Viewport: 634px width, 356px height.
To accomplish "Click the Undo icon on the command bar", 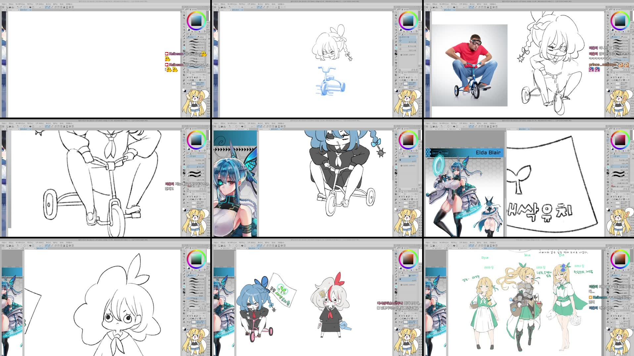I will click(x=18, y=7).
